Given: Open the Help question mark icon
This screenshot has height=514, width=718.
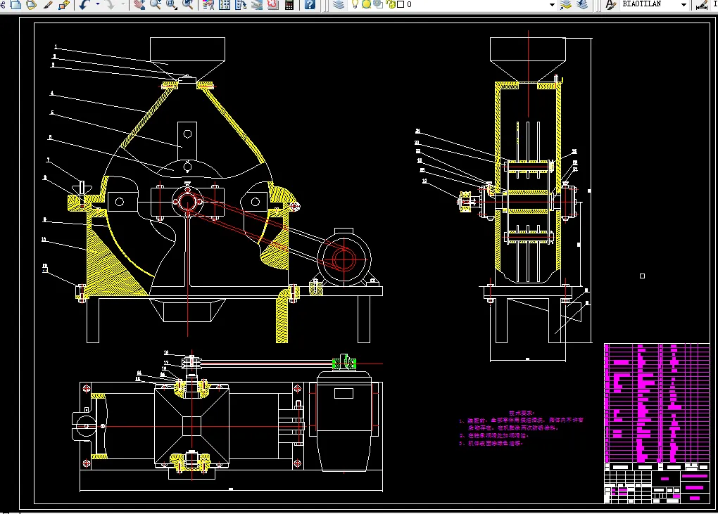Looking at the screenshot, I should point(310,5).
